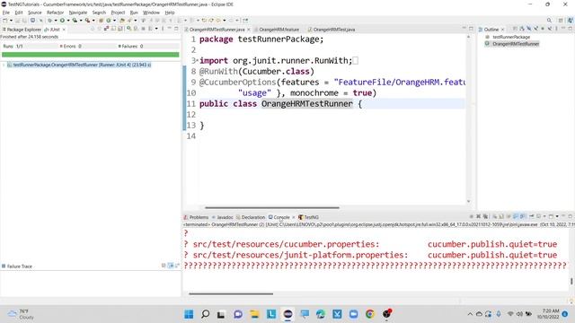Open Chrome from the taskbar
The width and height of the screenshot is (575, 323).
(369, 314)
